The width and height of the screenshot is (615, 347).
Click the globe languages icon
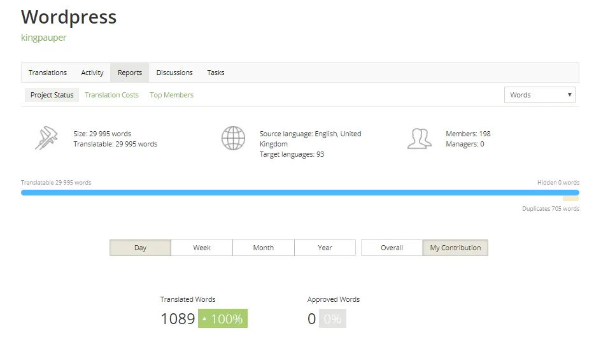(x=233, y=138)
